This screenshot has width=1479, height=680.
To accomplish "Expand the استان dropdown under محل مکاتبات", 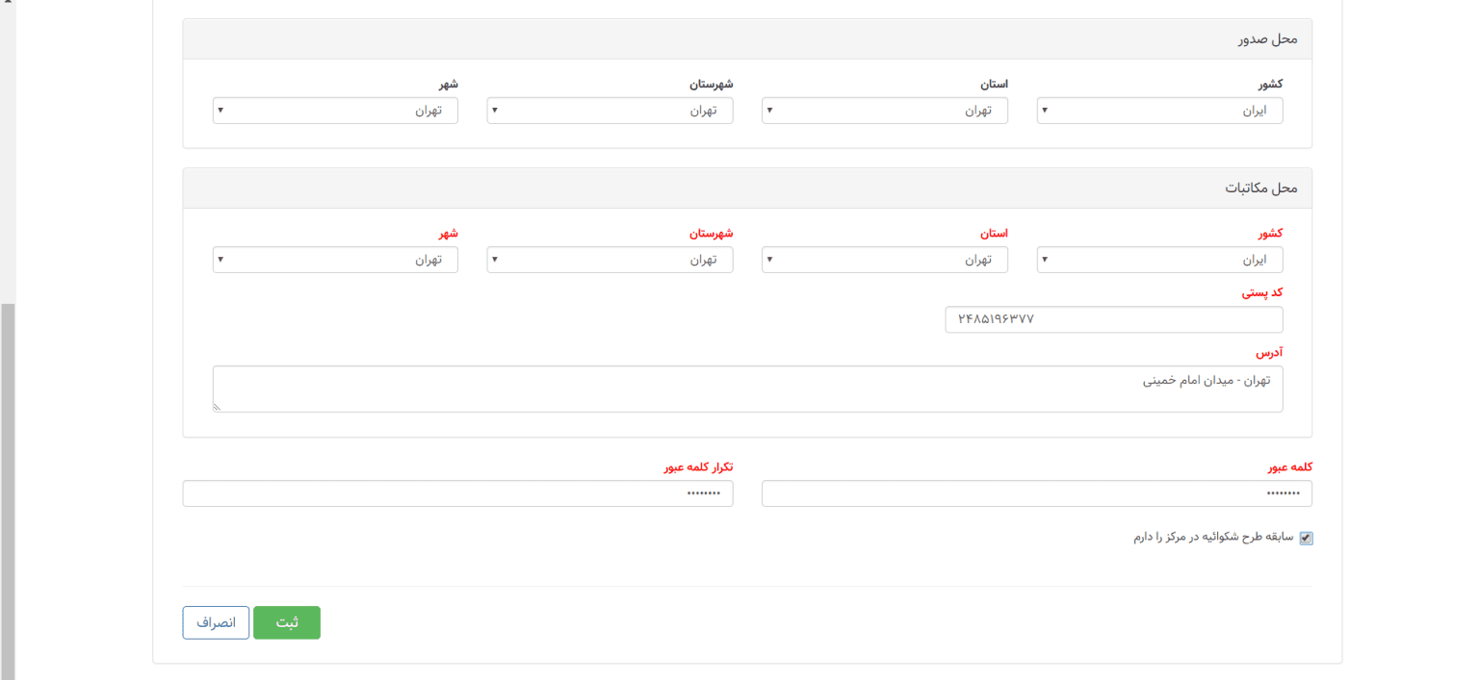I will pyautogui.click(x=884, y=260).
